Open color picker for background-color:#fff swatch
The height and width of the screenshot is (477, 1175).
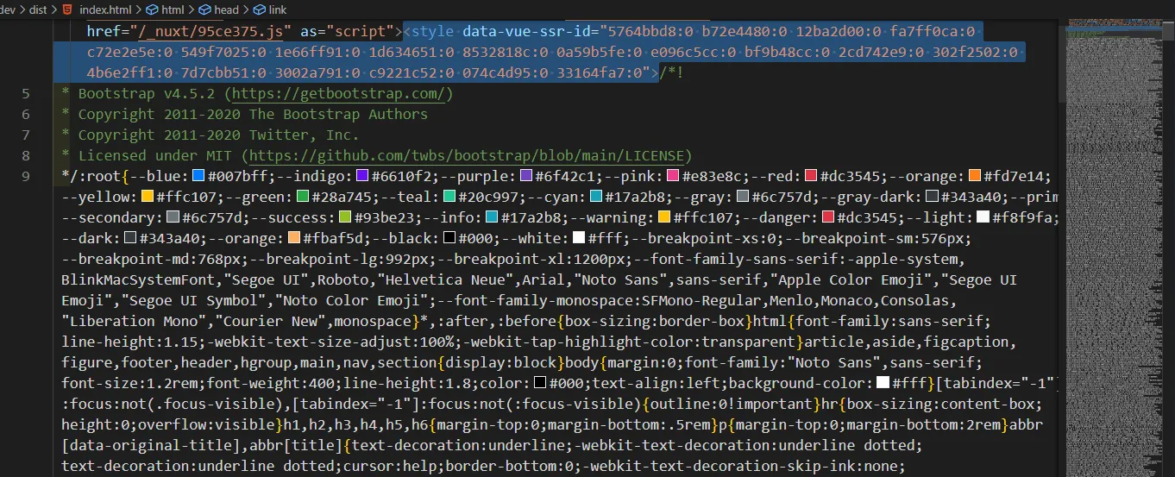883,383
